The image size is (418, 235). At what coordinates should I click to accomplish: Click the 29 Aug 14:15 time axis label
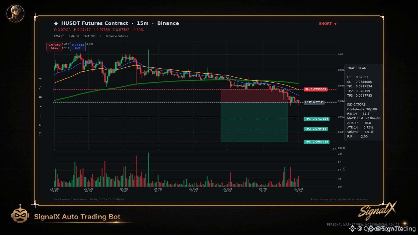(x=158, y=190)
